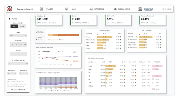Click NE's Net Profit red down triangle
Viewport: 179px width, 100px height.
tap(135, 79)
